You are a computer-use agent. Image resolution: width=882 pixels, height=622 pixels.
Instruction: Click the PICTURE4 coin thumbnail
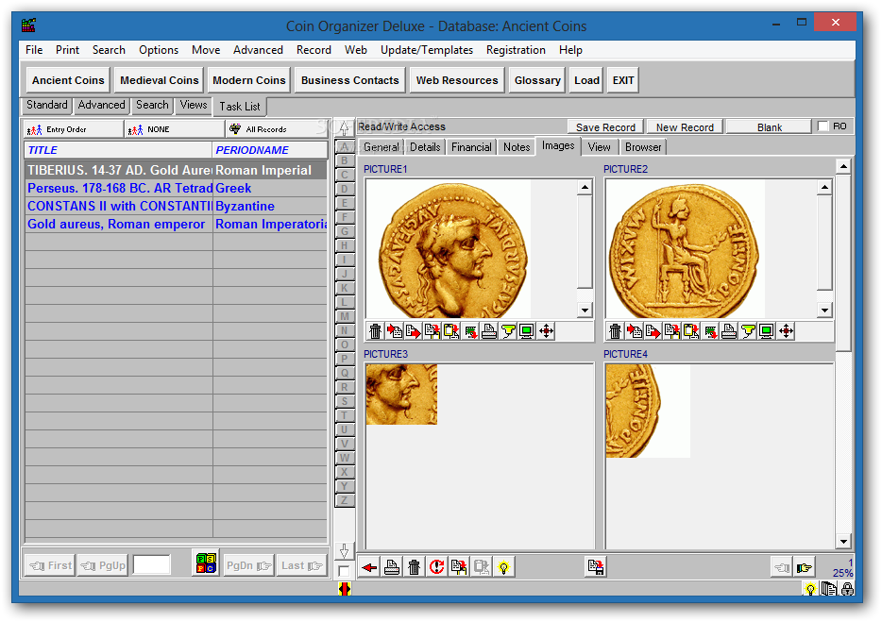[x=647, y=411]
